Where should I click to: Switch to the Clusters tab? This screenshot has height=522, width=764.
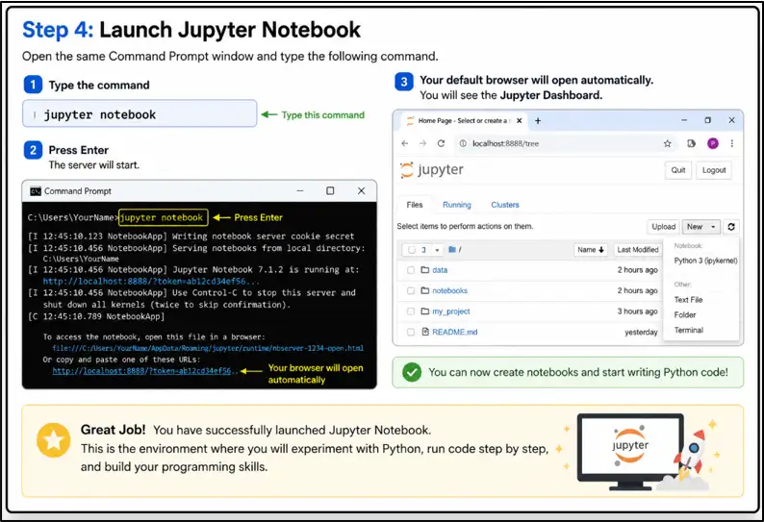click(x=505, y=205)
